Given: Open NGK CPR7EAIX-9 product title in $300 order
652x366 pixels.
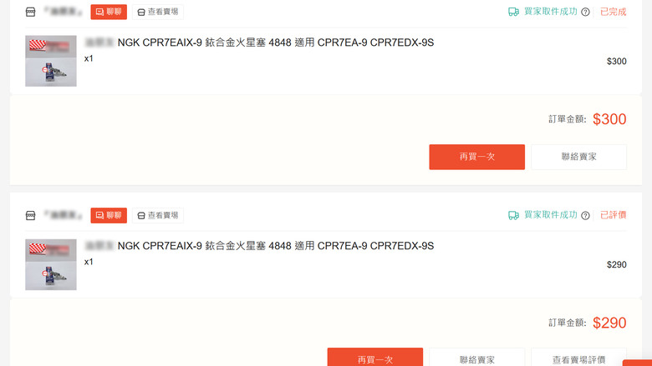Looking at the screenshot, I should point(276,43).
